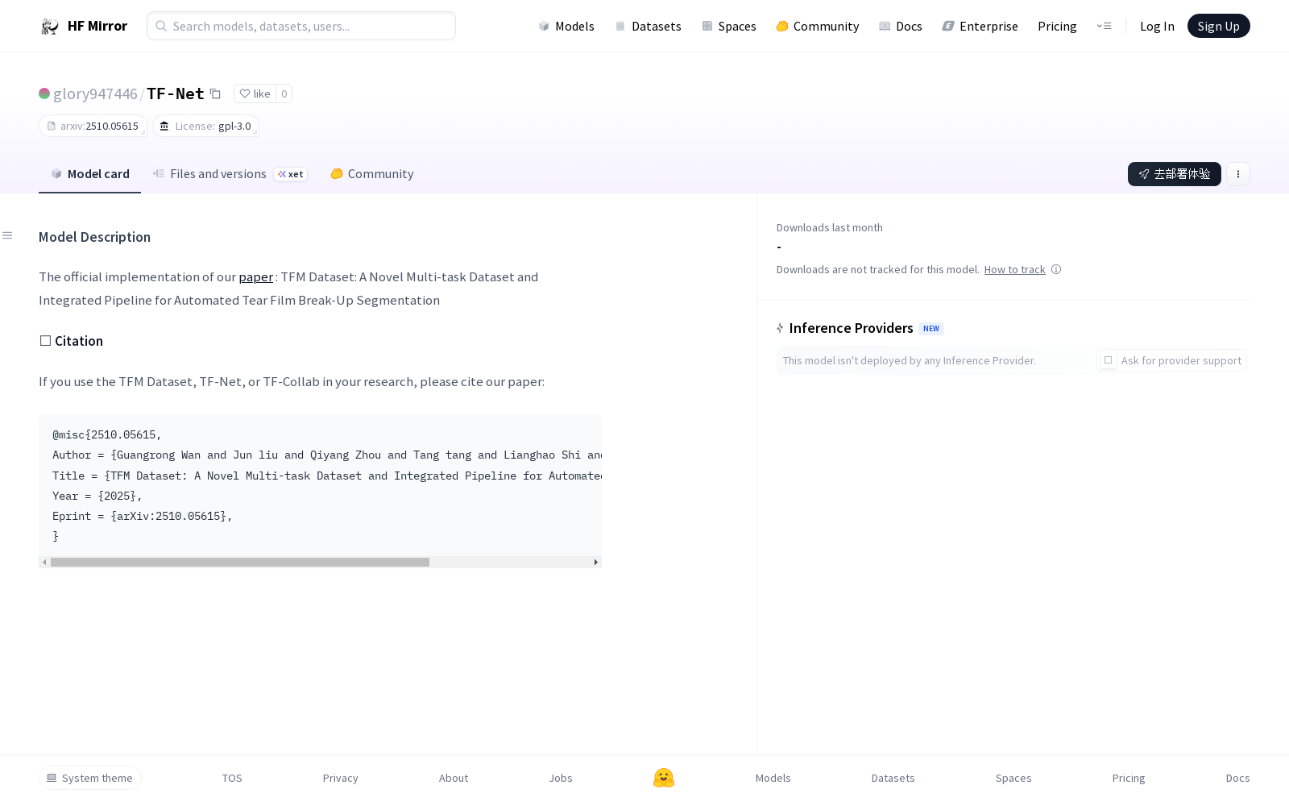Open the Files and versions tab
Screen dimensions: 1289x806
[x=230, y=174]
